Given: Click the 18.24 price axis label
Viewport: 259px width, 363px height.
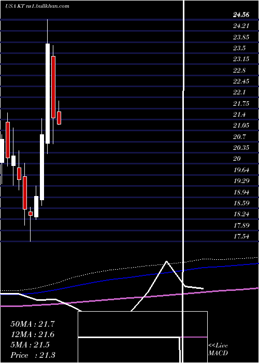Looking at the screenshot, I should 241,214.
